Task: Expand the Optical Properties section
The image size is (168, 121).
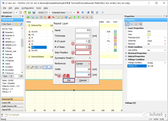Action: tap(126, 56)
